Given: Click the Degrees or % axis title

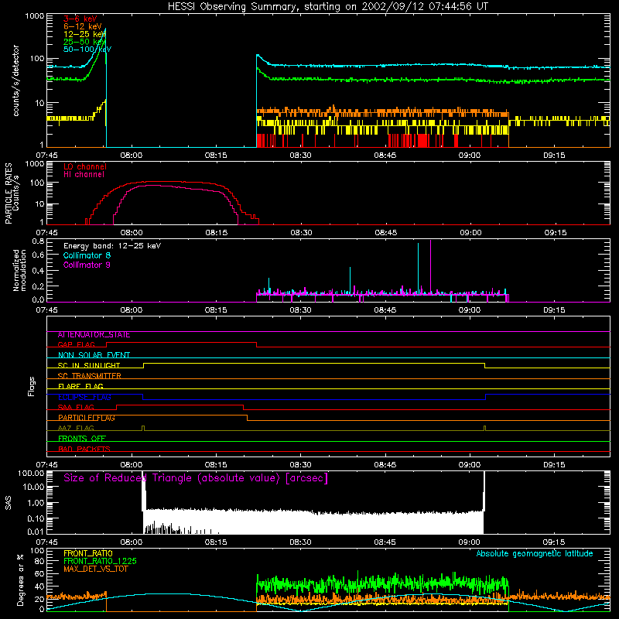Looking at the screenshot, I should (x=20, y=580).
